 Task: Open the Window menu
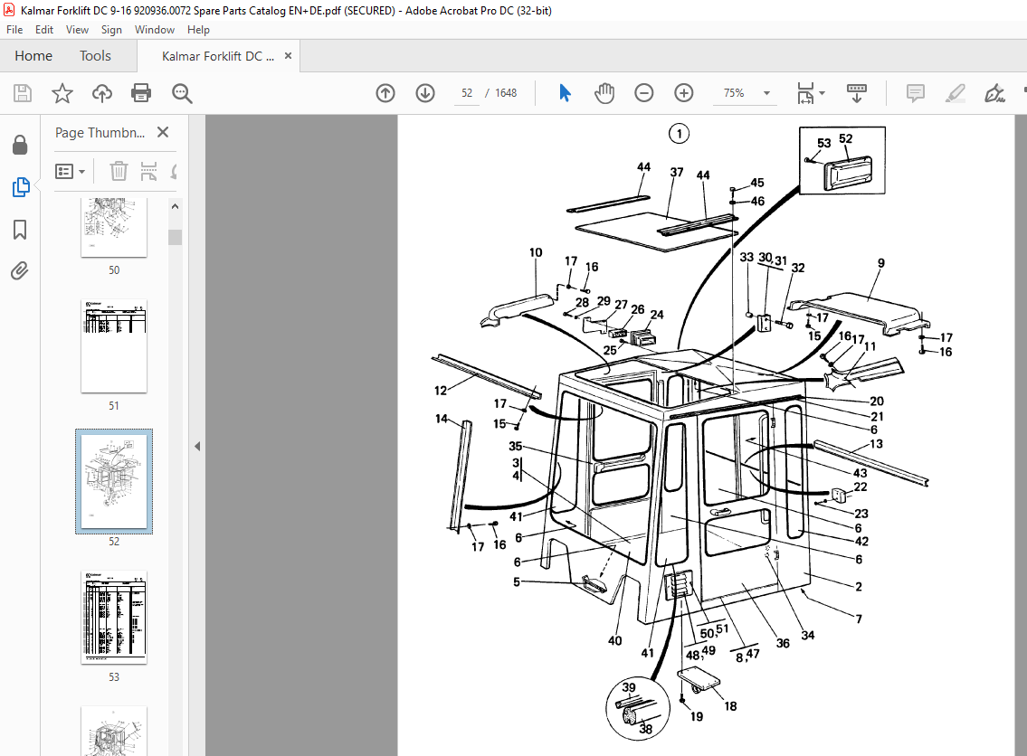pyautogui.click(x=155, y=30)
